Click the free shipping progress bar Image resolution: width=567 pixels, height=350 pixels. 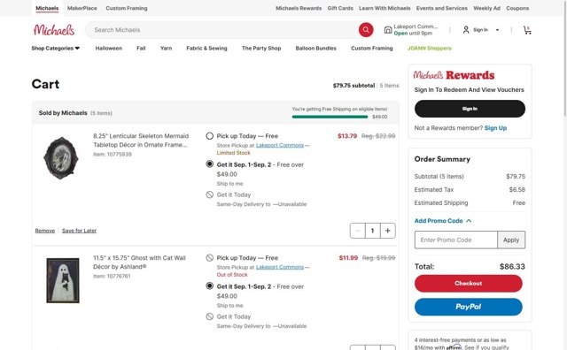click(x=330, y=117)
